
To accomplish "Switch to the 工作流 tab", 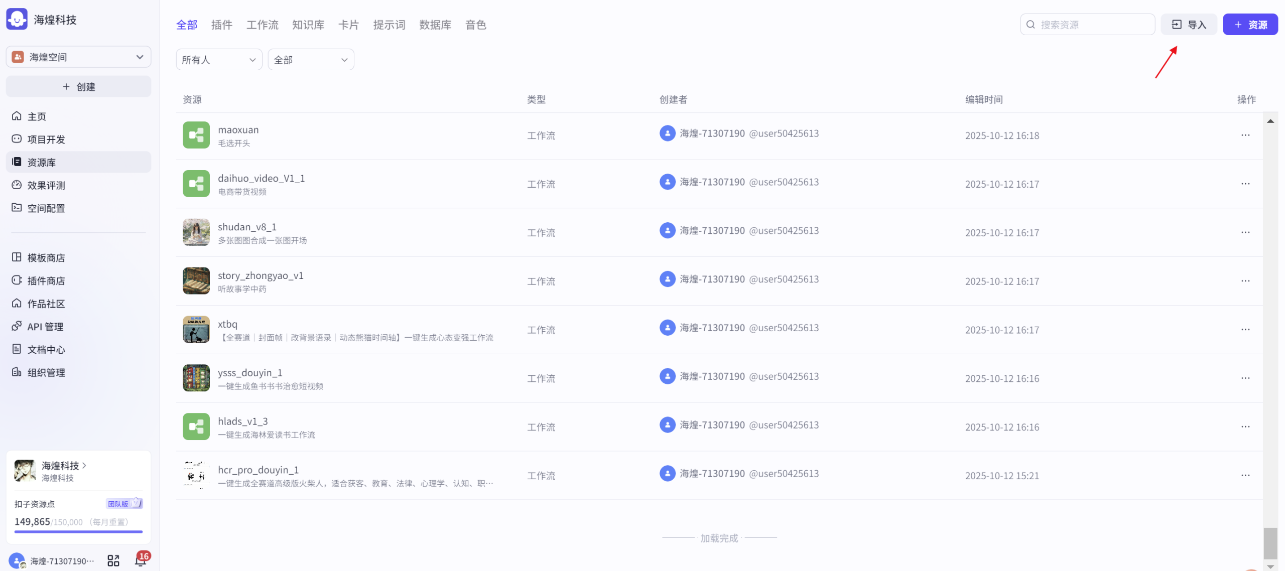I will click(262, 25).
